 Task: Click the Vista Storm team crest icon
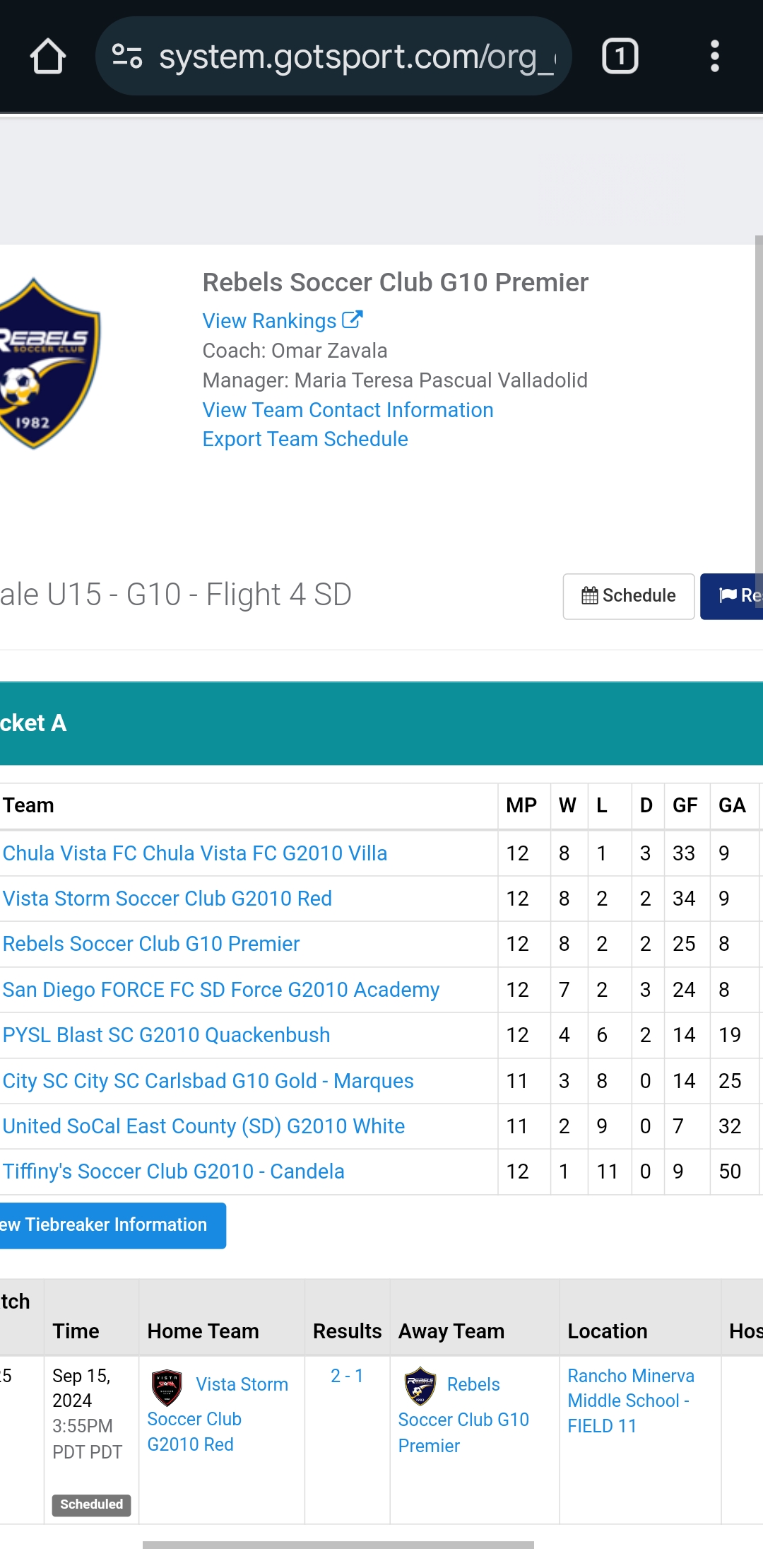[x=167, y=1387]
